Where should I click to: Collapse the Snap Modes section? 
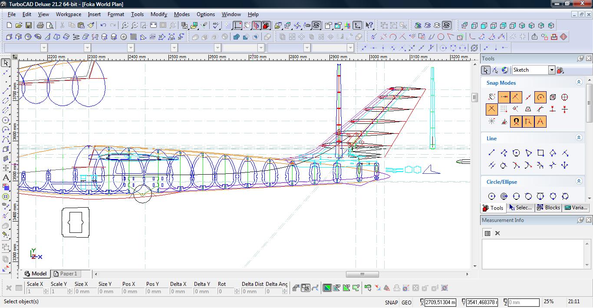(x=579, y=82)
